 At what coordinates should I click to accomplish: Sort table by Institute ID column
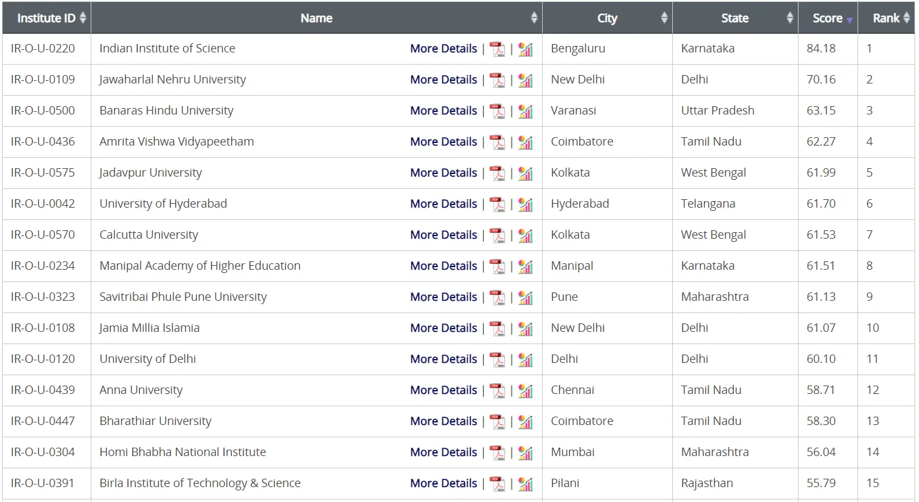coord(47,18)
